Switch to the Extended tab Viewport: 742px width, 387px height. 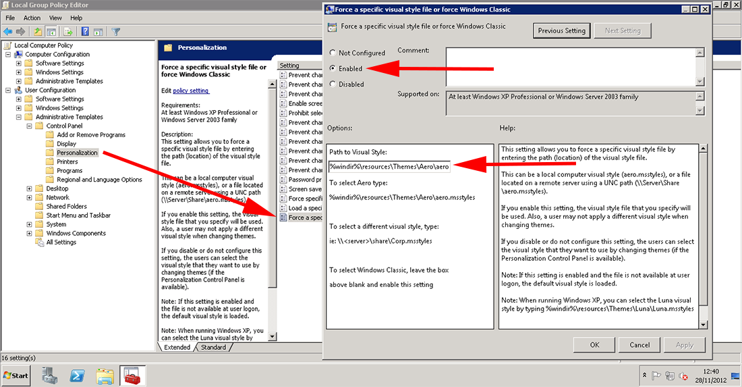177,347
